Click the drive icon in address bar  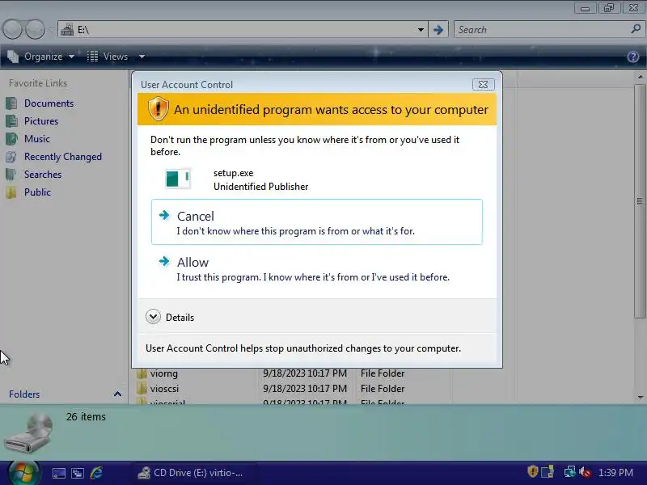coord(67,29)
